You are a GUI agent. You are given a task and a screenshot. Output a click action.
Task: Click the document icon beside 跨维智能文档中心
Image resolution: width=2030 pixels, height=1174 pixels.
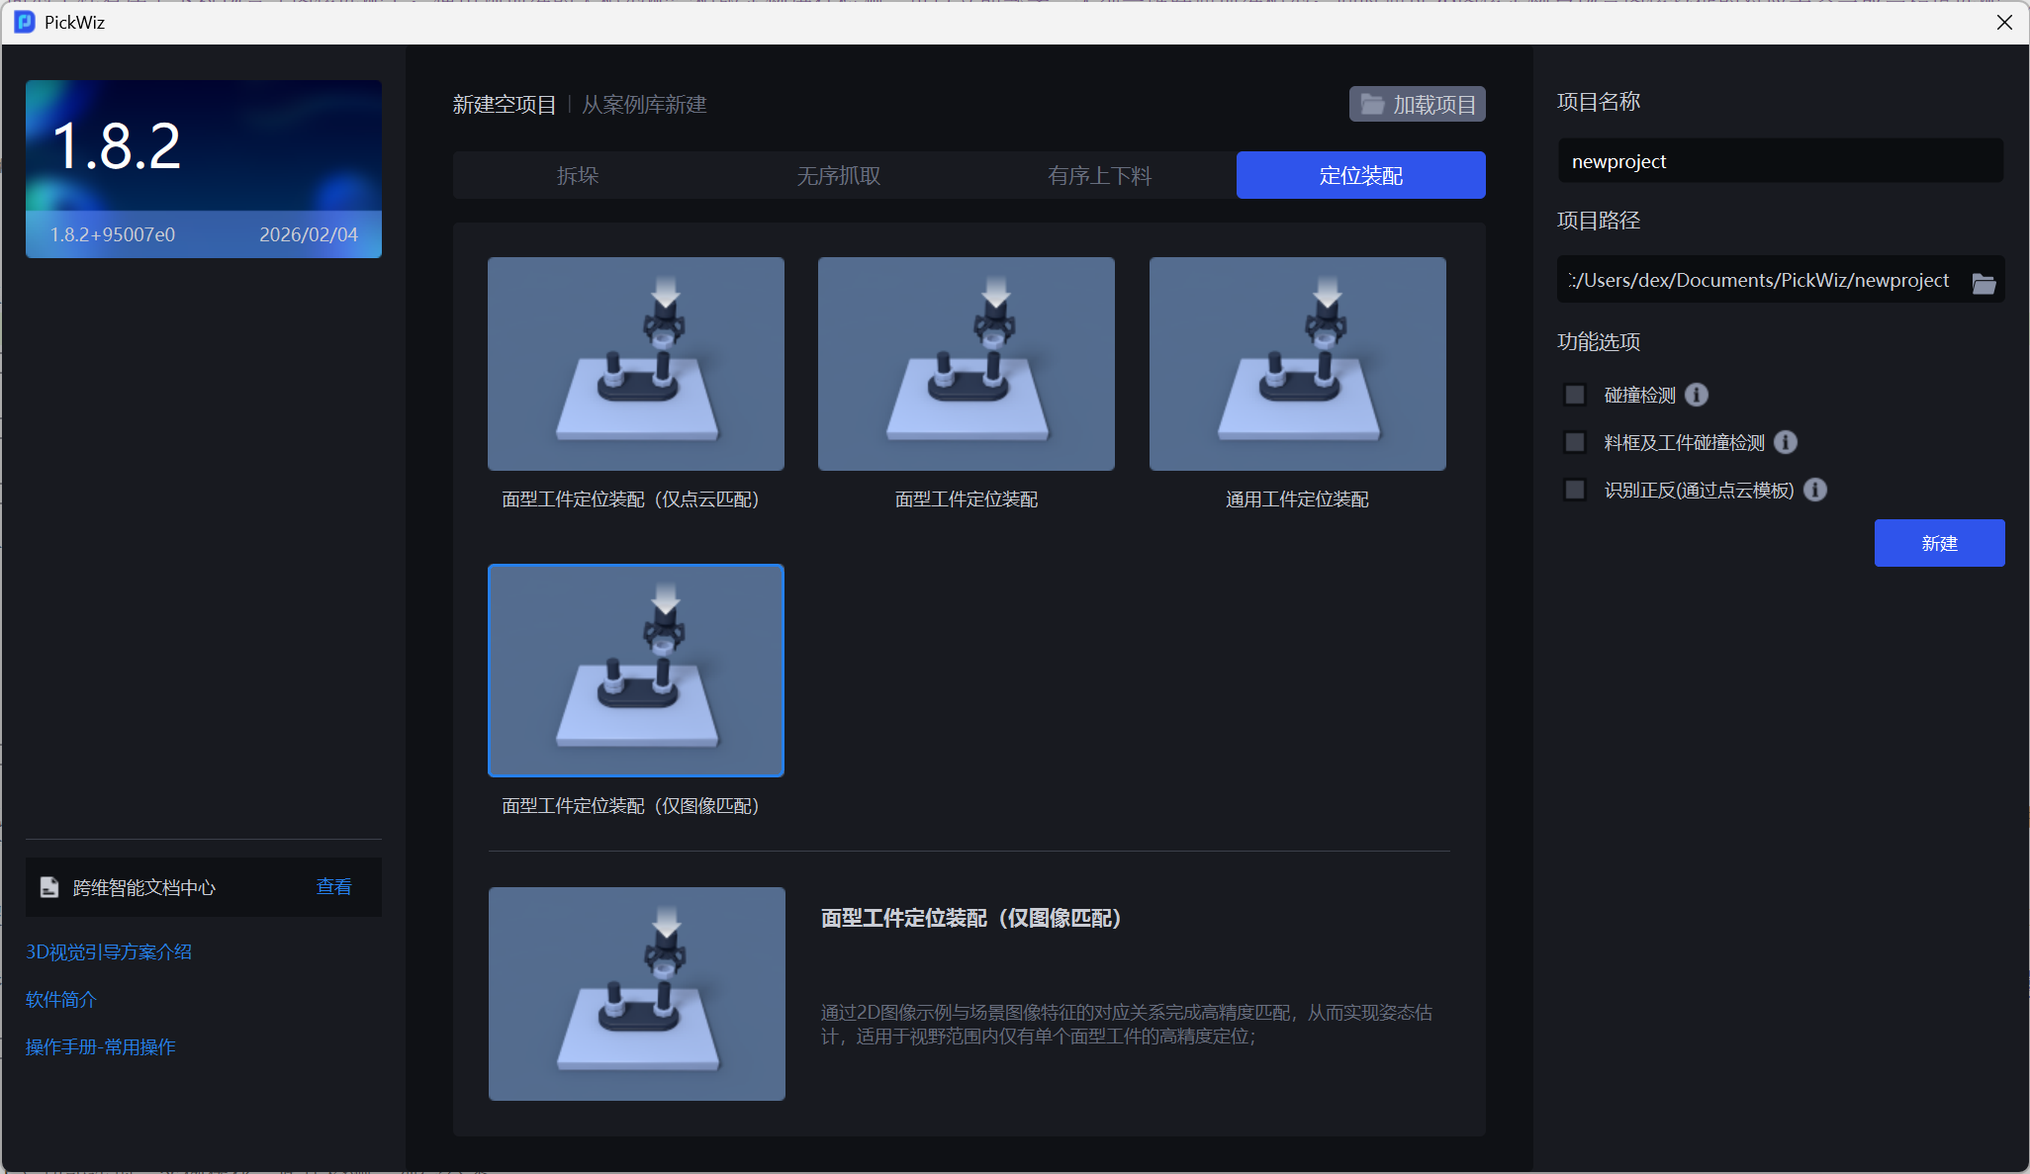tap(49, 887)
